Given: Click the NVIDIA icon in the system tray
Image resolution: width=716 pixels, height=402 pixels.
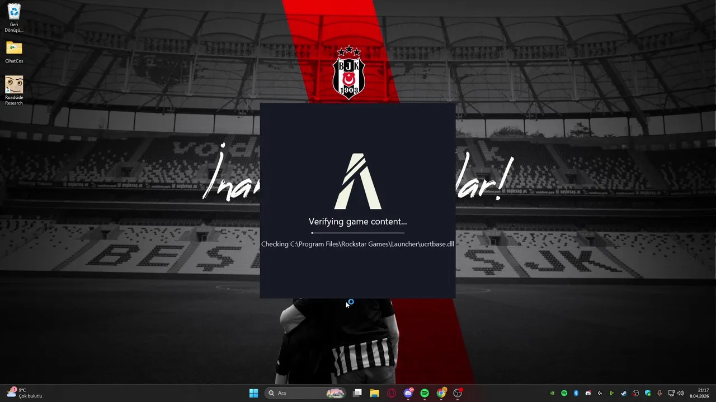Looking at the screenshot, I should [552, 393].
